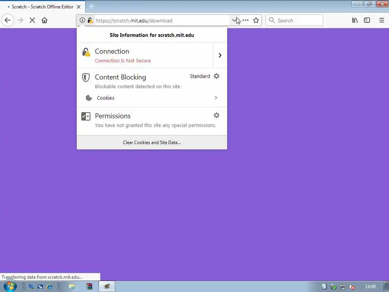
Task: Click 'You have not granted' permissions text
Action: coord(155,125)
